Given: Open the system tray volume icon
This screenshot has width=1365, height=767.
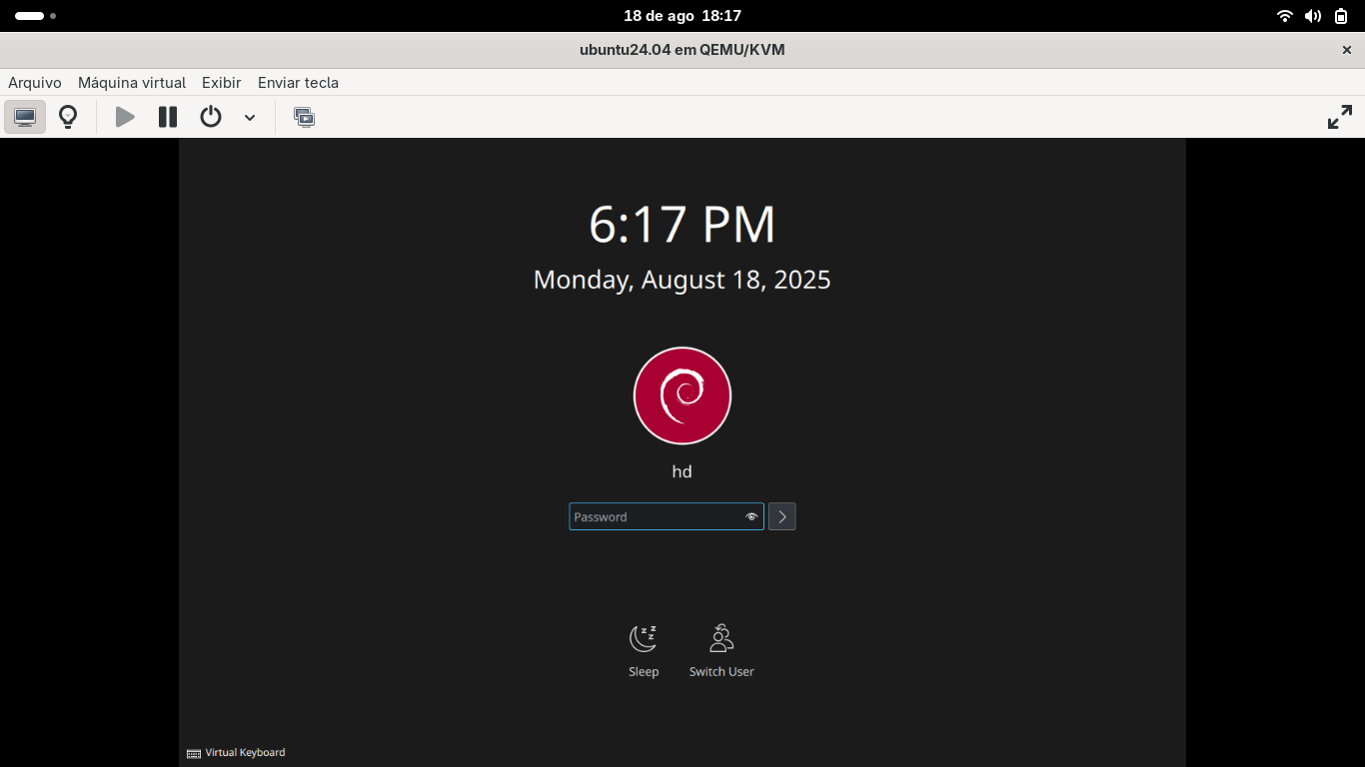Looking at the screenshot, I should [x=1313, y=16].
